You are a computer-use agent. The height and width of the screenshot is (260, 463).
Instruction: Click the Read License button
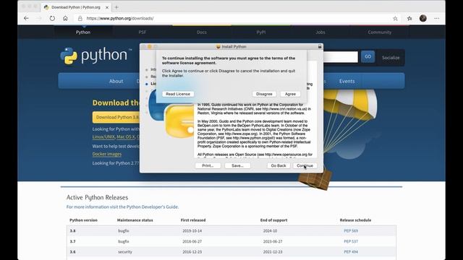178,94
